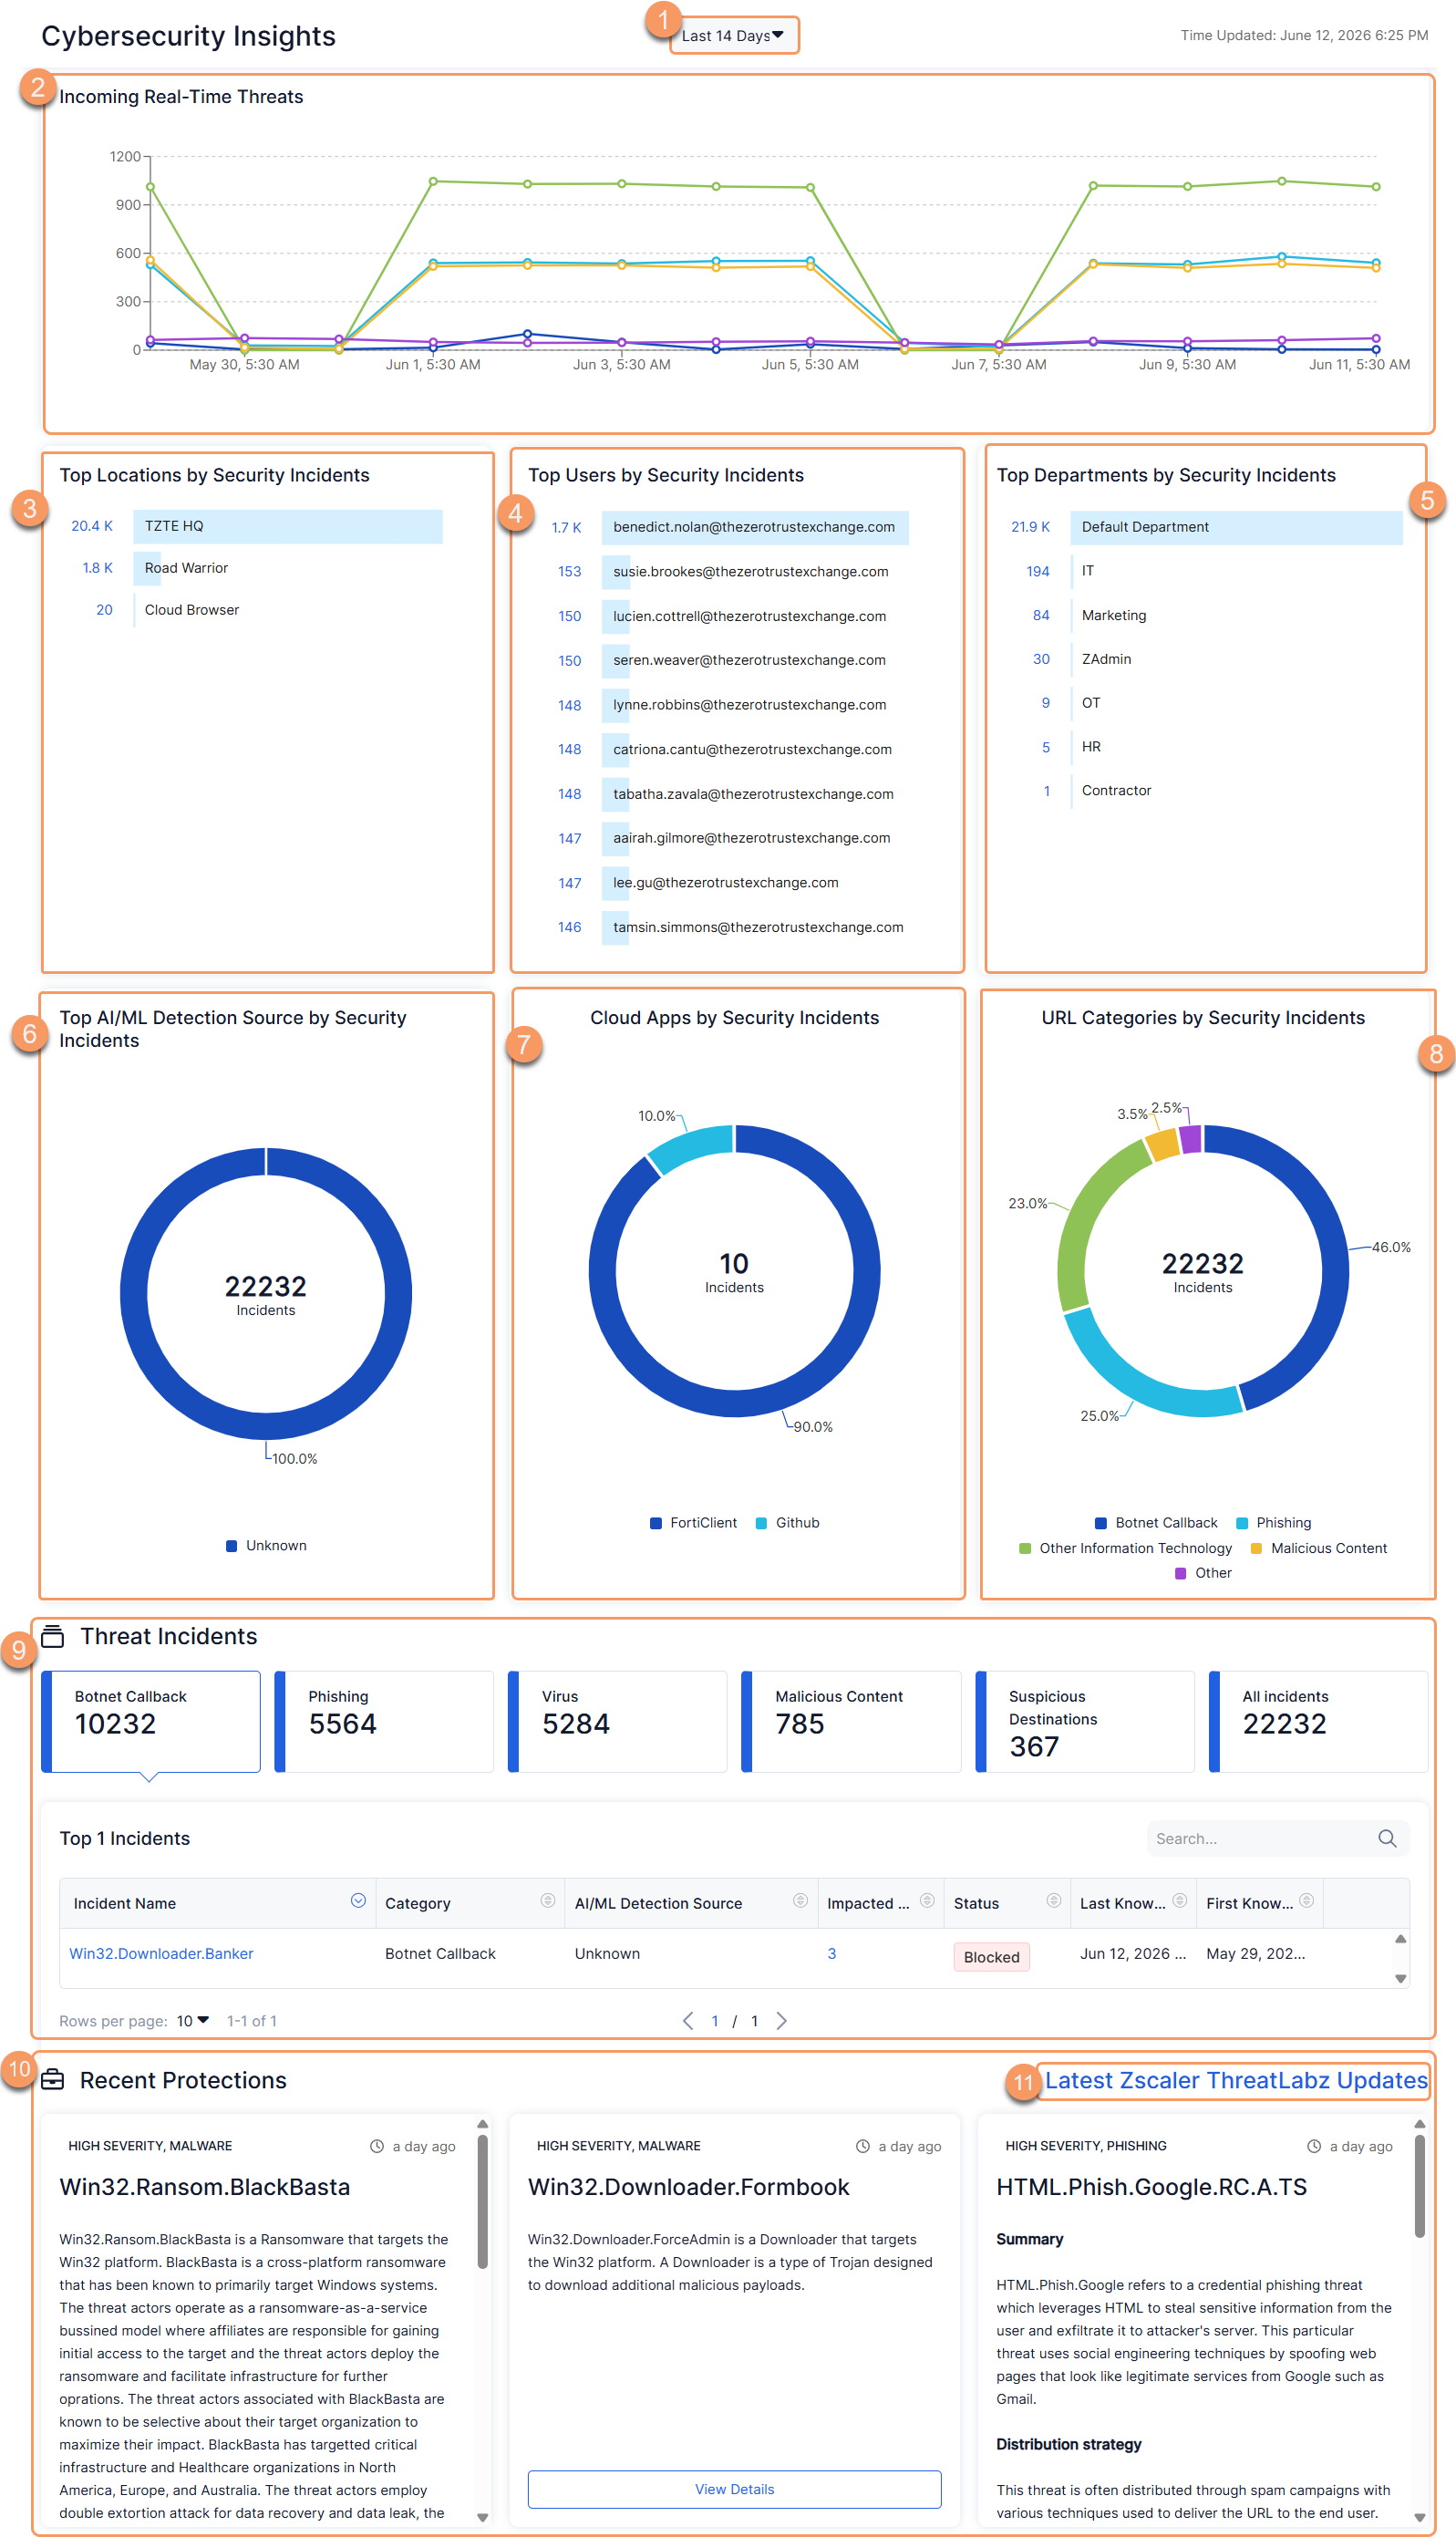The height and width of the screenshot is (2537, 1456).
Task: Open the Last 14 Days time range dropdown
Action: (x=733, y=36)
